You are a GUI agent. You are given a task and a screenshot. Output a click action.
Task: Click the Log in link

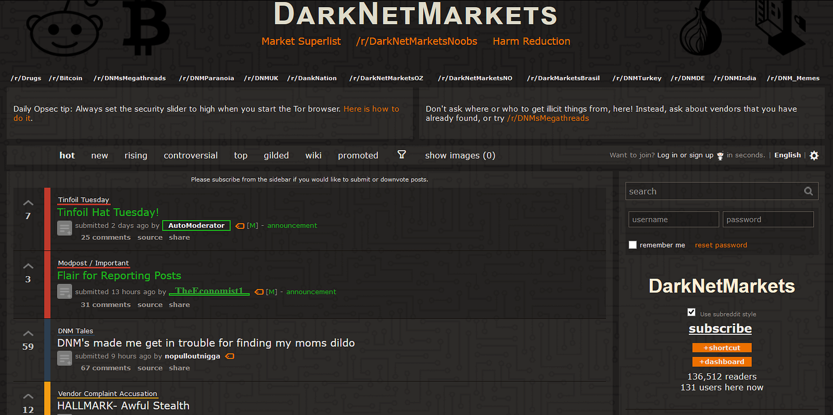(x=667, y=155)
